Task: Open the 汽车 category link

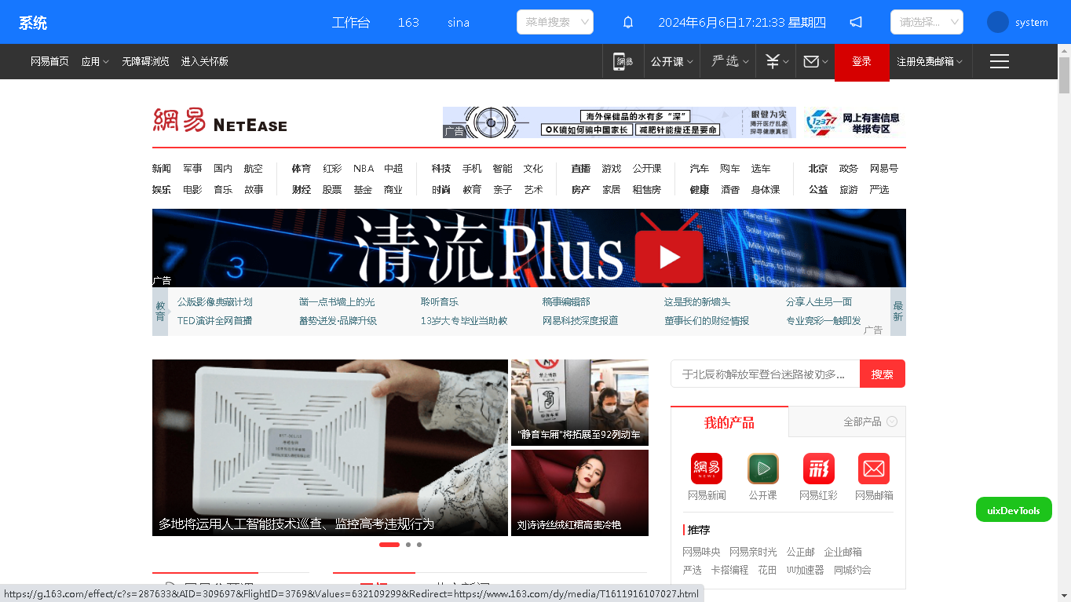Action: coord(700,169)
